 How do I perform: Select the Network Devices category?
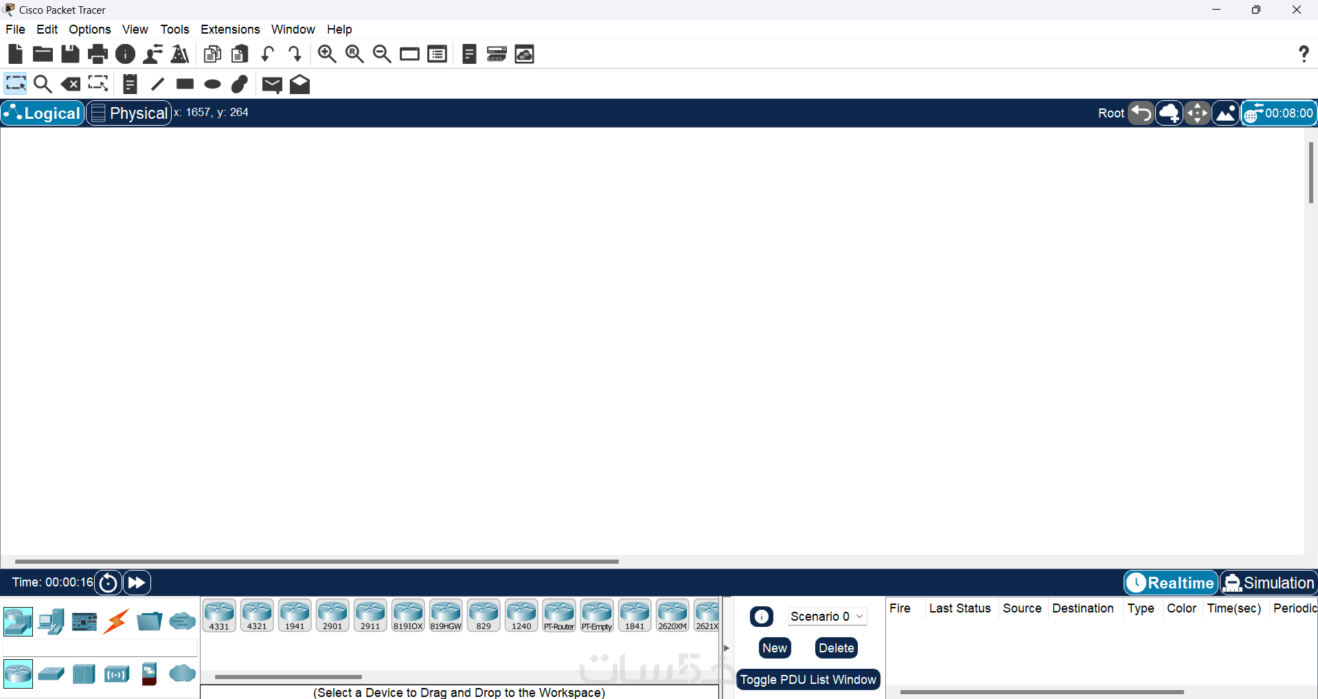[x=18, y=621]
